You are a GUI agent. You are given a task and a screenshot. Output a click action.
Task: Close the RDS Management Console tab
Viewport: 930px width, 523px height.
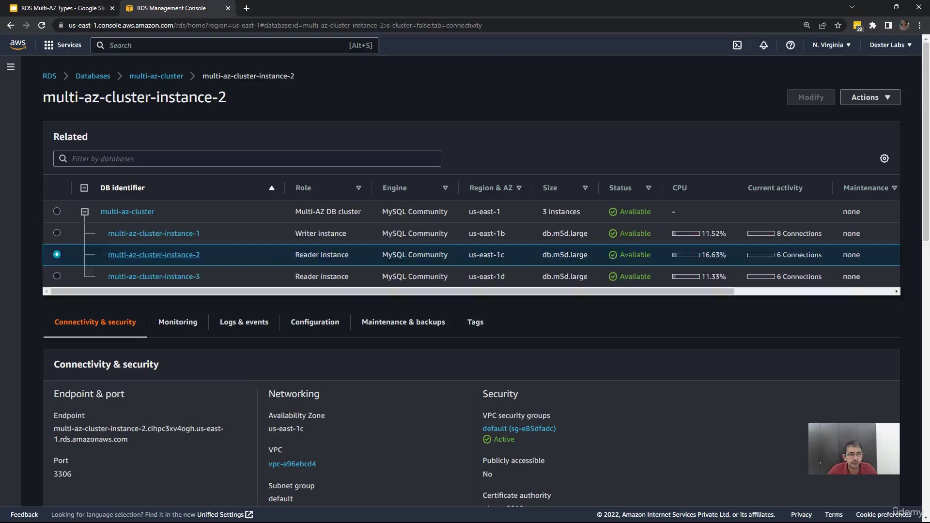click(228, 8)
